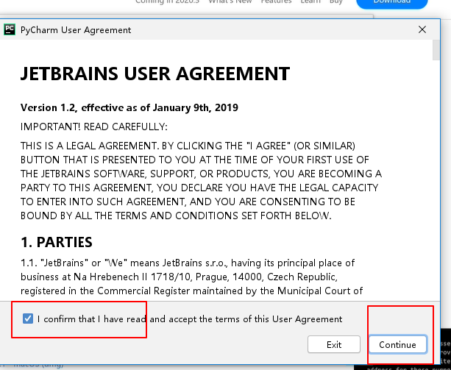
Task: Click the "THIS IS A LEGAL AGREEMENT" paragraph
Action: [x=201, y=180]
